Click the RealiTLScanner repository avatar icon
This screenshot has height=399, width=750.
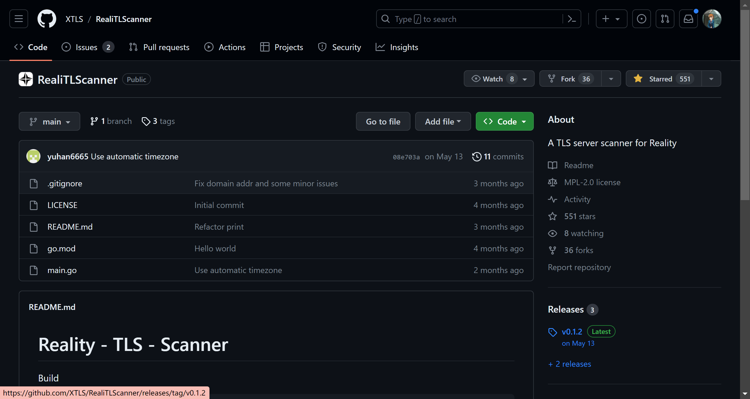point(26,79)
